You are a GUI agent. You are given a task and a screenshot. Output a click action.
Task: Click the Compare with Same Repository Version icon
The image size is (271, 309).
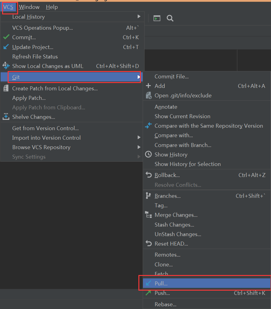[x=149, y=125]
